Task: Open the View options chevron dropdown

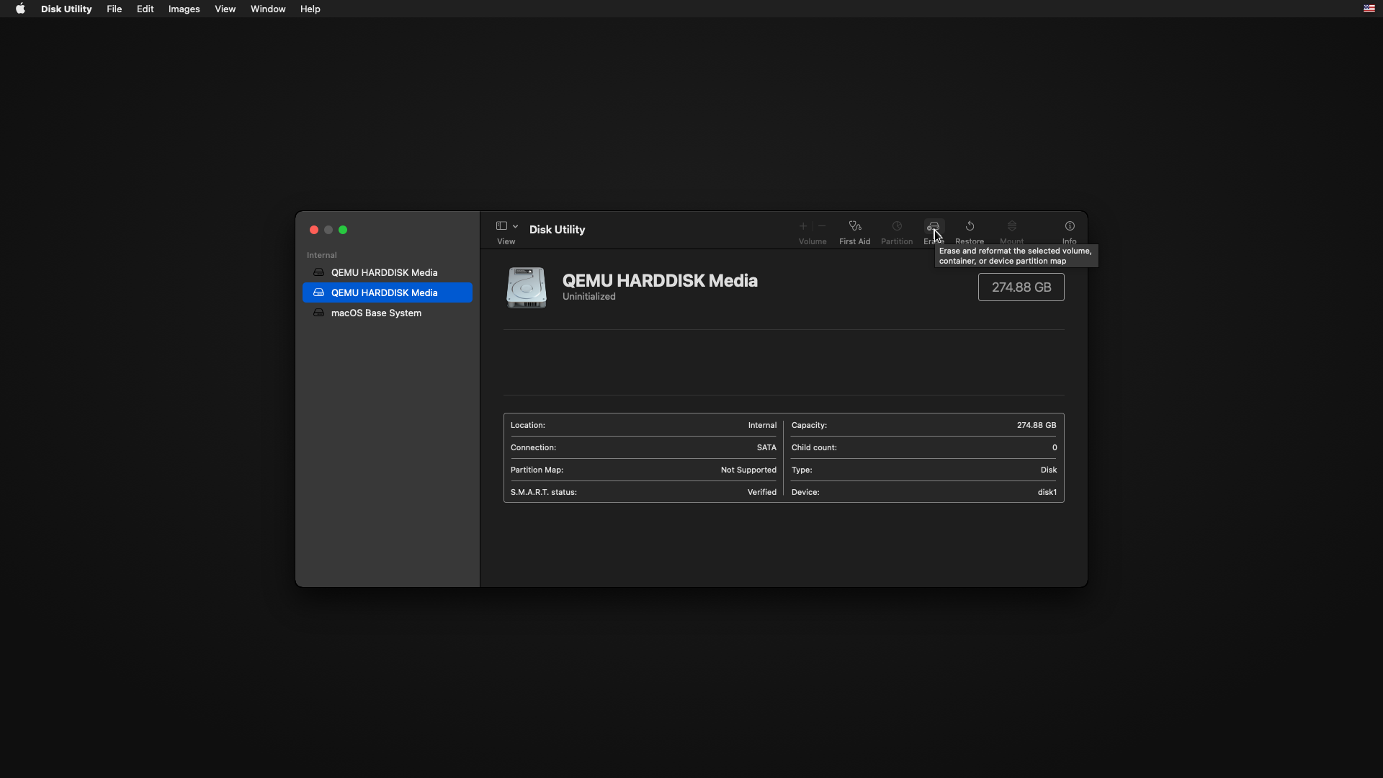Action: click(516, 226)
